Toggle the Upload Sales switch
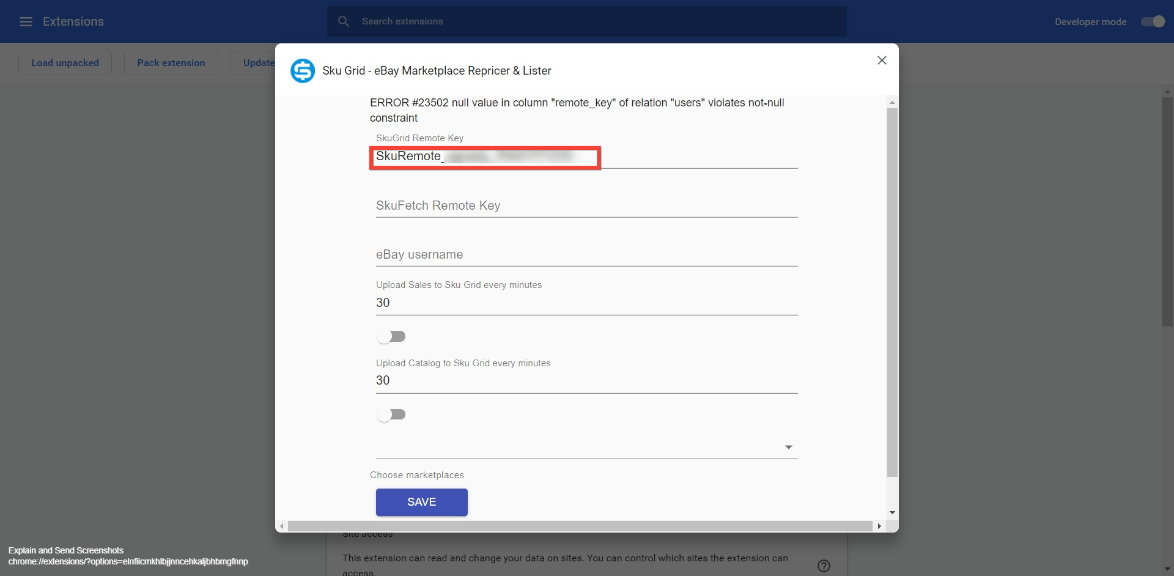1174x576 pixels. pyautogui.click(x=391, y=336)
